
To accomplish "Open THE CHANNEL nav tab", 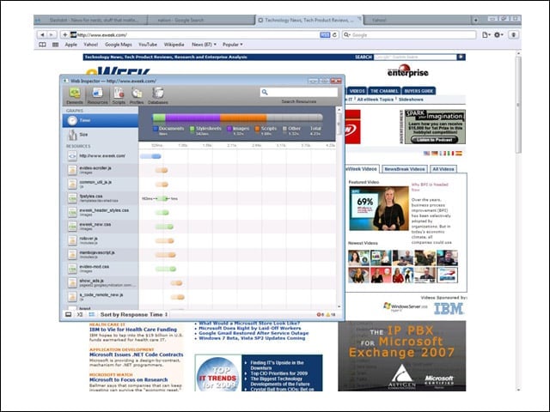I will pos(384,91).
